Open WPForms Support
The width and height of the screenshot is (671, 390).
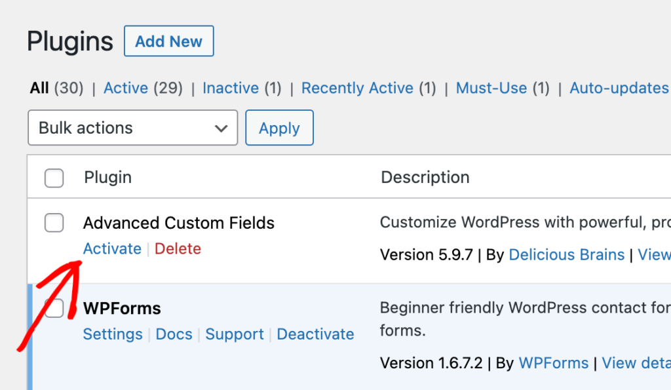234,334
